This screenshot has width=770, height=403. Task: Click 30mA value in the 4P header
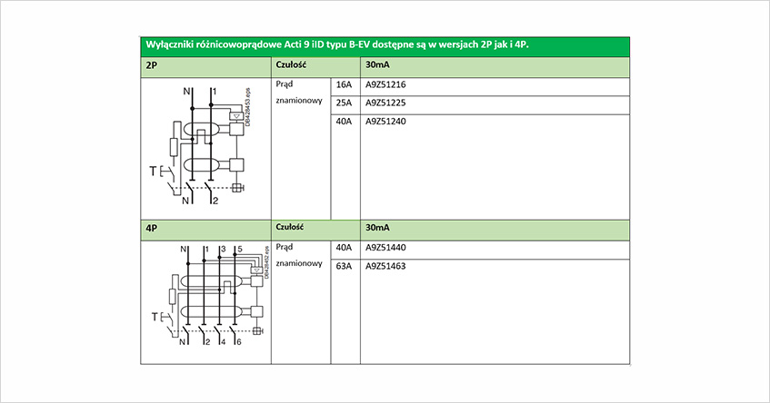377,228
